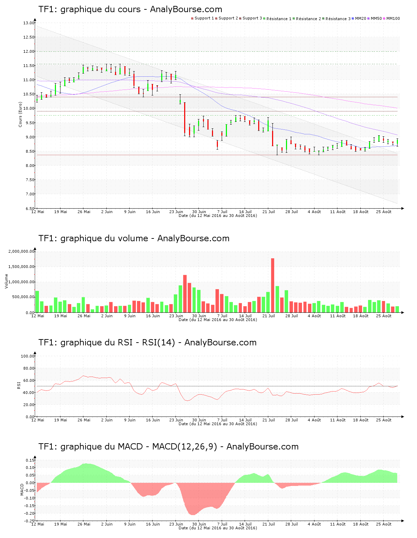The height and width of the screenshot is (538, 417).
Task: Click '21 Juil' date on price chart axis
Action: [269, 212]
